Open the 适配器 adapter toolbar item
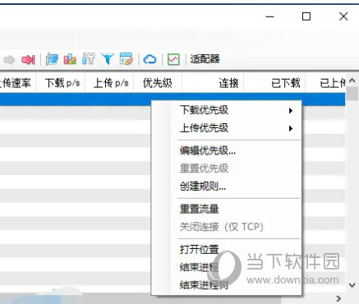 [205, 59]
